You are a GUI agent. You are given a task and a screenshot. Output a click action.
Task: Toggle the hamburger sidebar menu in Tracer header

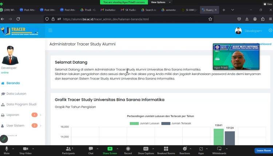pyautogui.click(x=50, y=30)
